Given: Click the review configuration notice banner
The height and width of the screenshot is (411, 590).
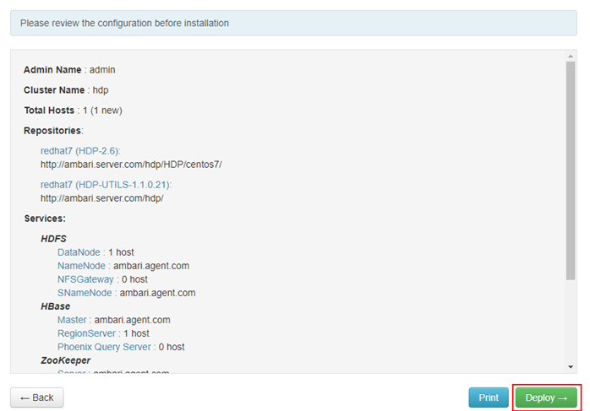Looking at the screenshot, I should tap(294, 24).
